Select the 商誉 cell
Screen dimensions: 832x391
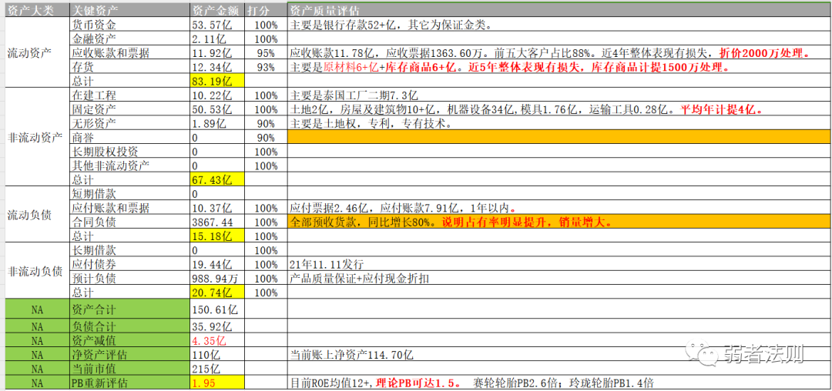(130, 138)
